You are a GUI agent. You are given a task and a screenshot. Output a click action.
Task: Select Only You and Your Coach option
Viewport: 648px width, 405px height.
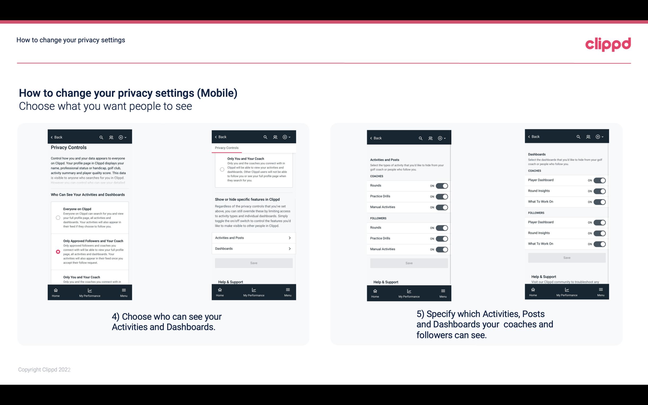click(58, 277)
